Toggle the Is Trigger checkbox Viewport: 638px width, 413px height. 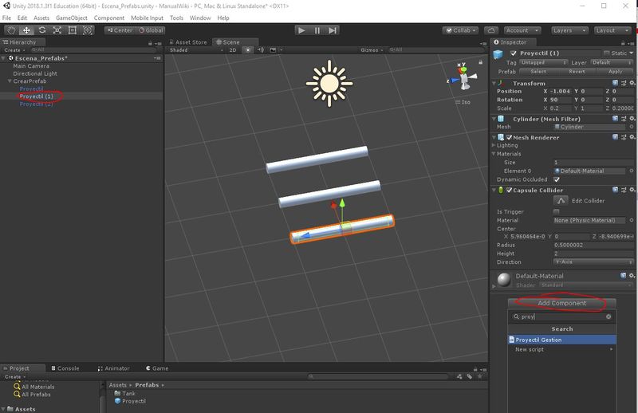tap(556, 211)
